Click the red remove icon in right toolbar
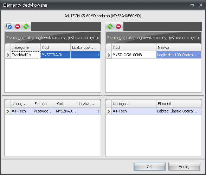 pyautogui.click(x=118, y=26)
